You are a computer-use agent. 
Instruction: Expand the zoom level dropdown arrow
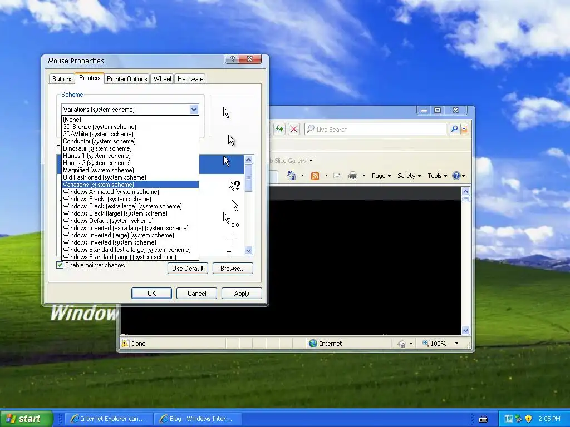pyautogui.click(x=456, y=344)
